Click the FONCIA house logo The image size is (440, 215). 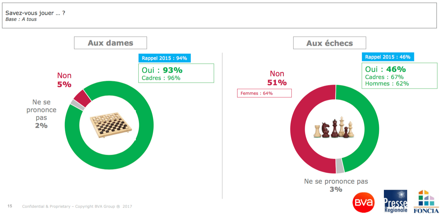tap(426, 201)
